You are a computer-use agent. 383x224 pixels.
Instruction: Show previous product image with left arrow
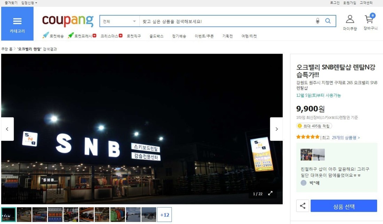click(x=7, y=129)
